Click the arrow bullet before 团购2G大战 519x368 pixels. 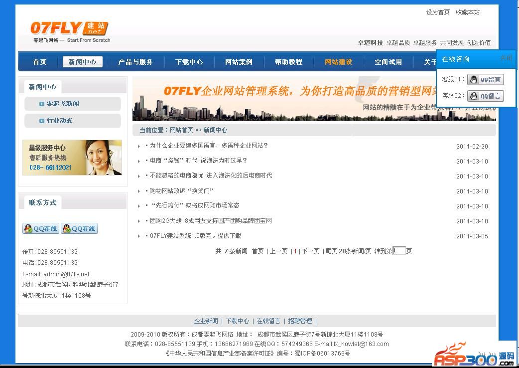139,221
